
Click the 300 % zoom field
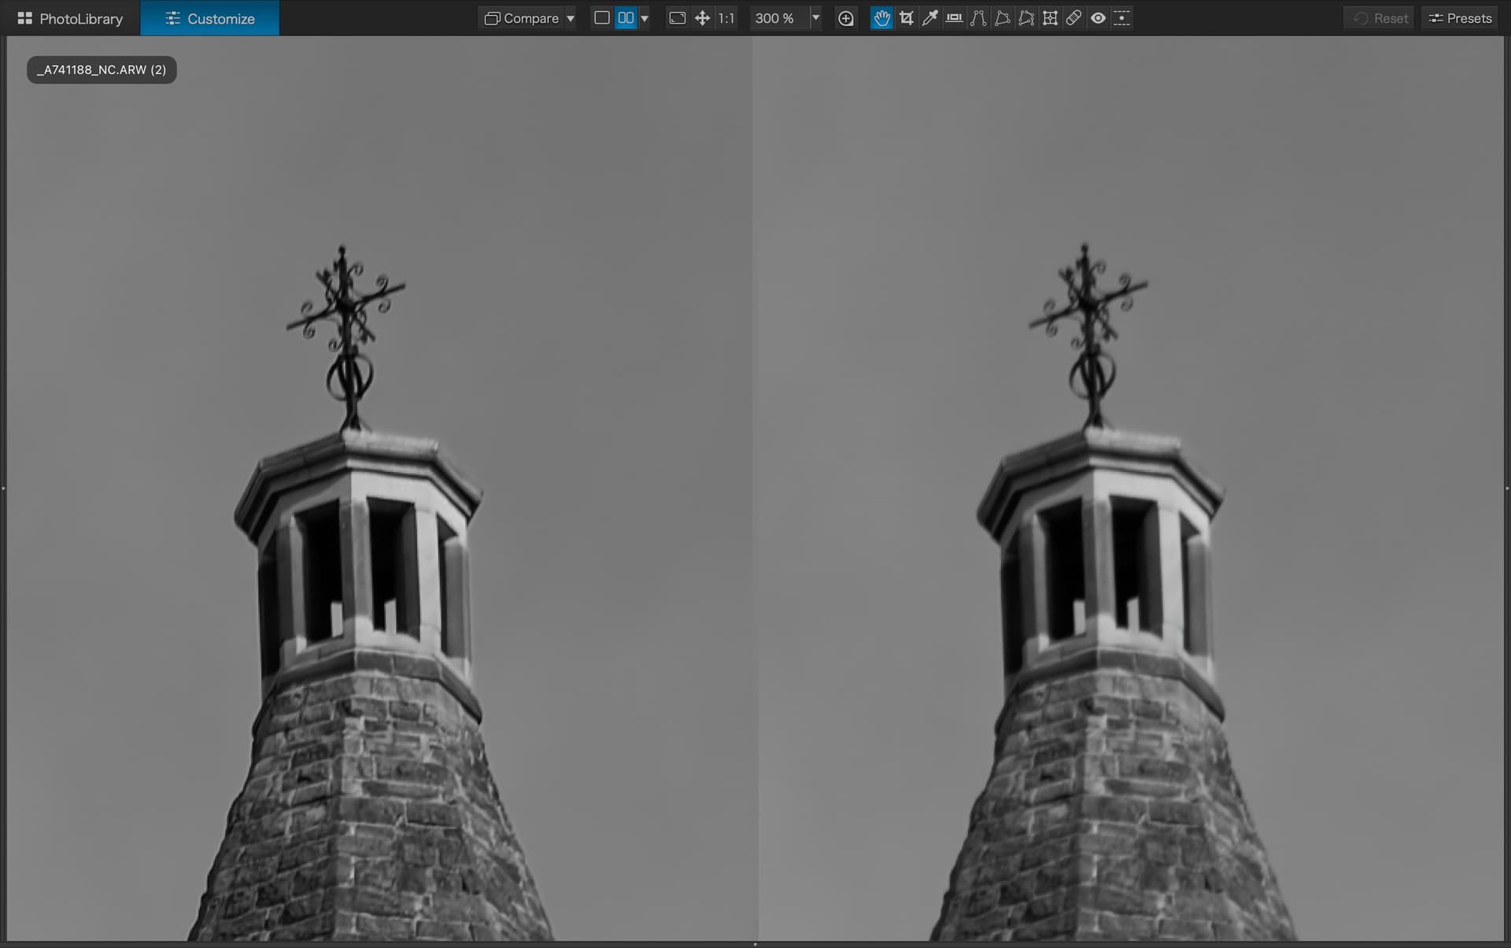coord(775,18)
